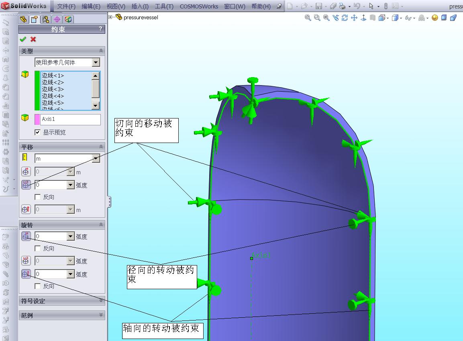Open the 帮助(H) menu
Screen dimensions: 463x341
(261, 6)
